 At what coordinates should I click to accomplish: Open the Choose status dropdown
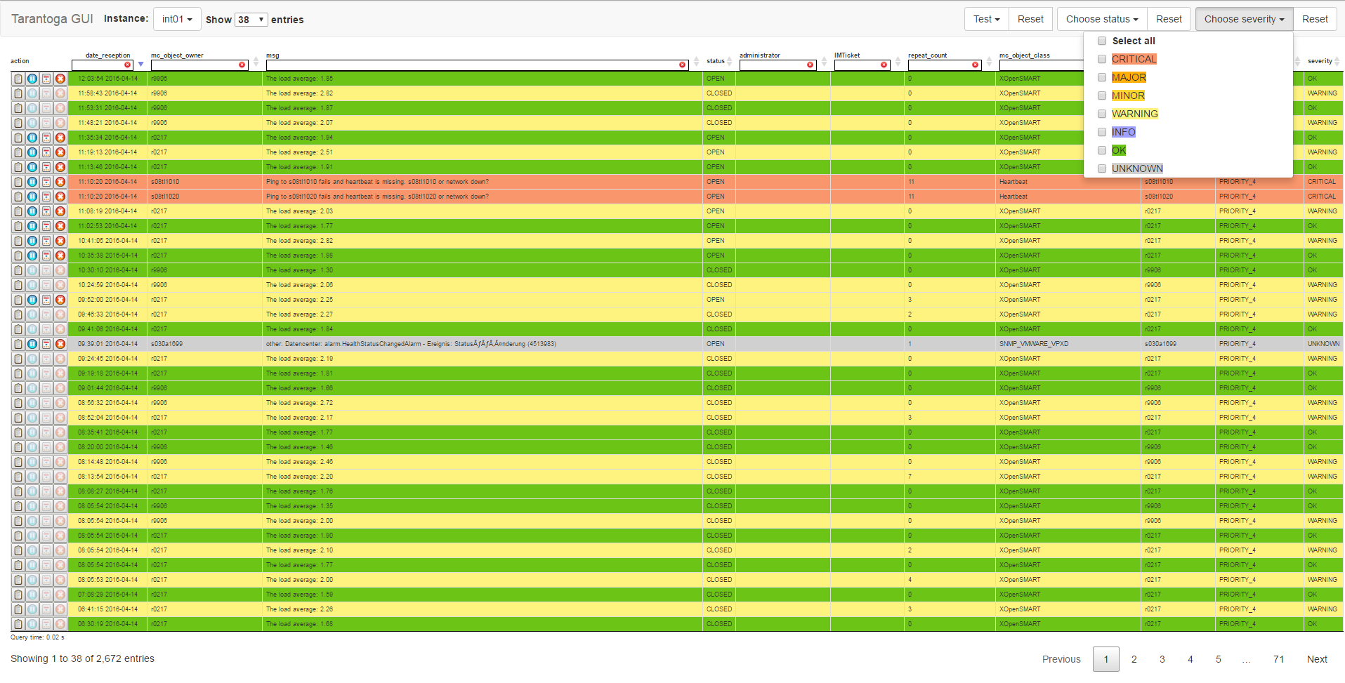pos(1101,19)
